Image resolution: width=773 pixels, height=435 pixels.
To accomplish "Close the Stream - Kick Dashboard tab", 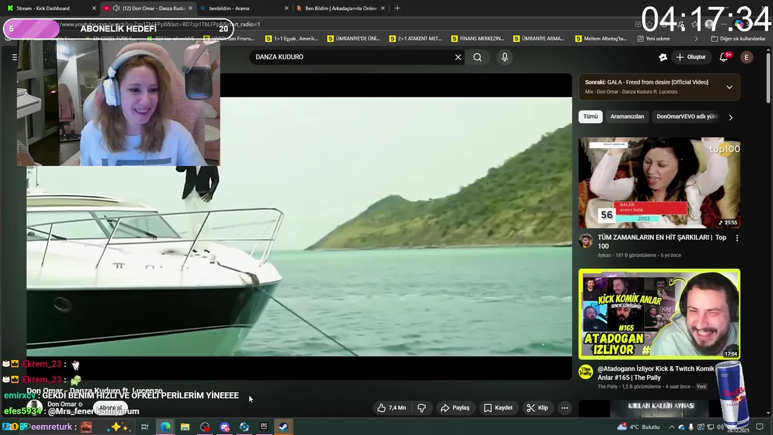I will (x=94, y=8).
